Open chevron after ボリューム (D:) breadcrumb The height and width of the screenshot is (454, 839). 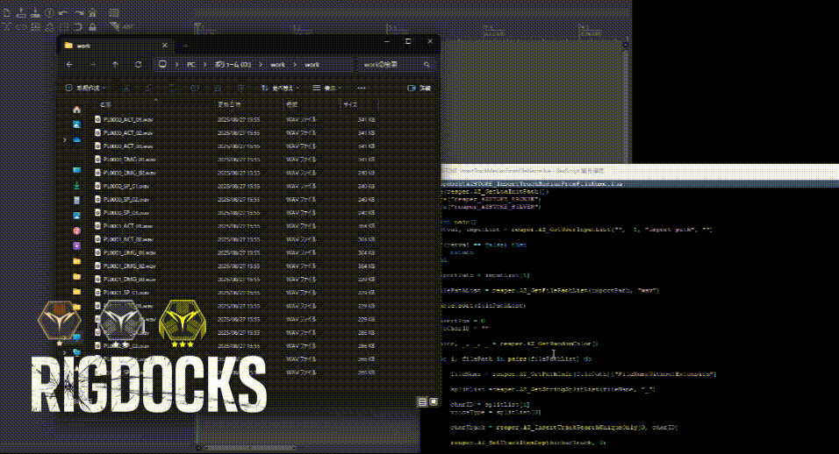coord(262,64)
